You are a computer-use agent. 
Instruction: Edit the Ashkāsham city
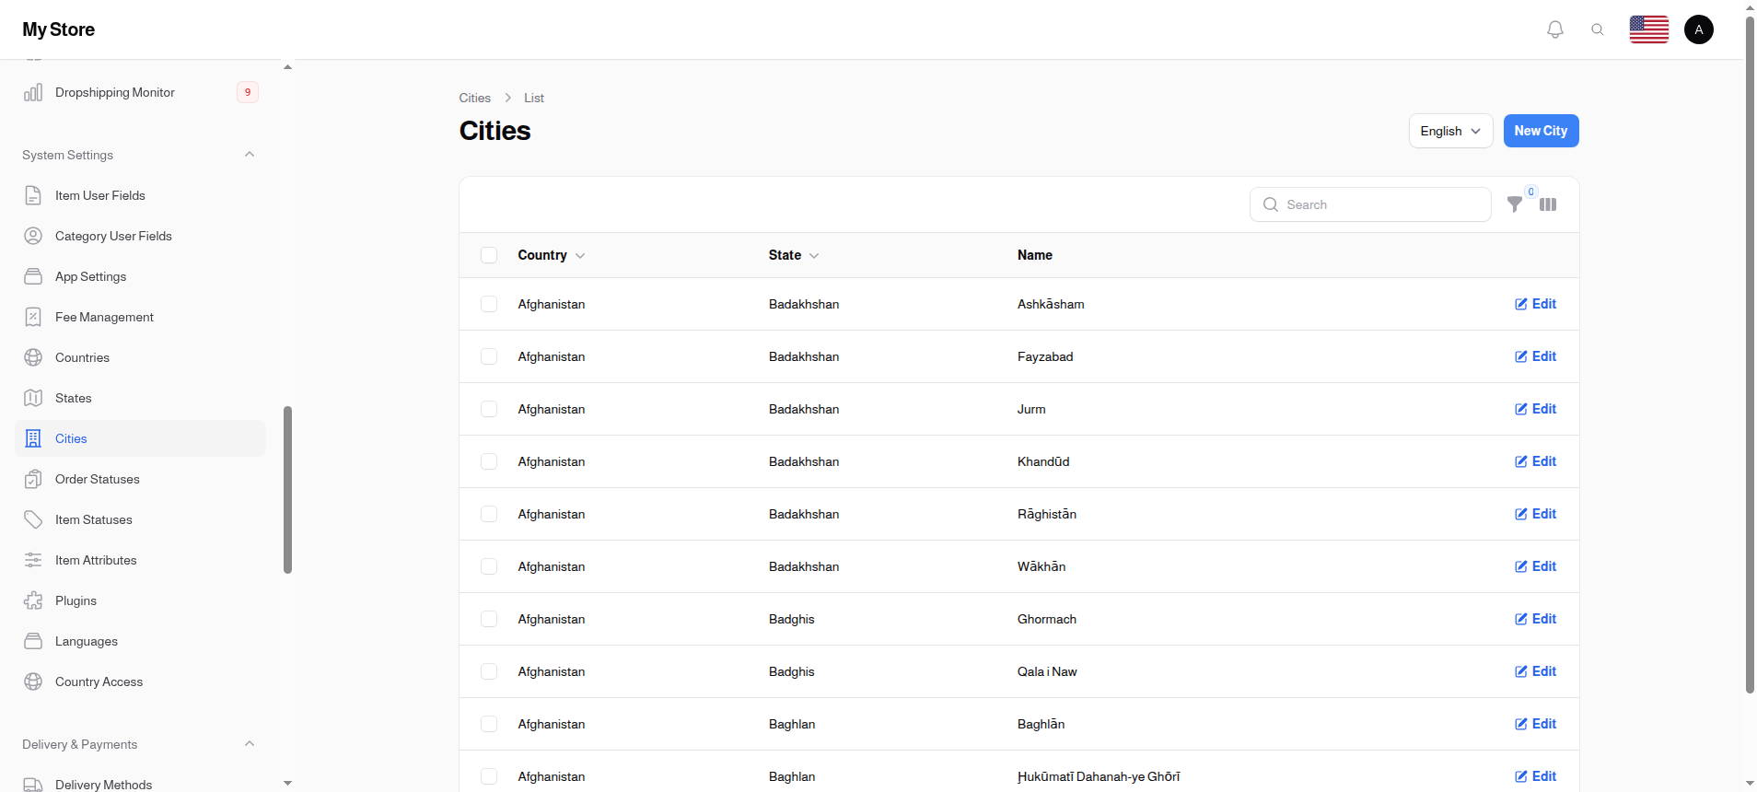tap(1535, 304)
